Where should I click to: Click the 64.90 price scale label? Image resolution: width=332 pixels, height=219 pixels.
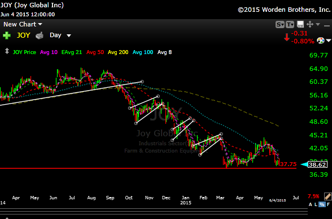pyautogui.click(x=318, y=69)
